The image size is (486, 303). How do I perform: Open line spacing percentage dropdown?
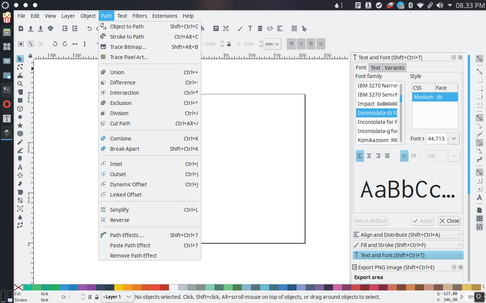[x=454, y=156]
